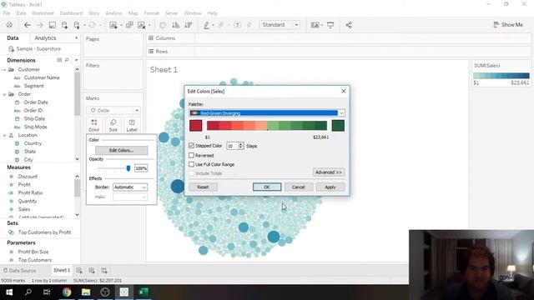
Task: Click Apply in Edit Colors dialog
Action: pyautogui.click(x=330, y=187)
